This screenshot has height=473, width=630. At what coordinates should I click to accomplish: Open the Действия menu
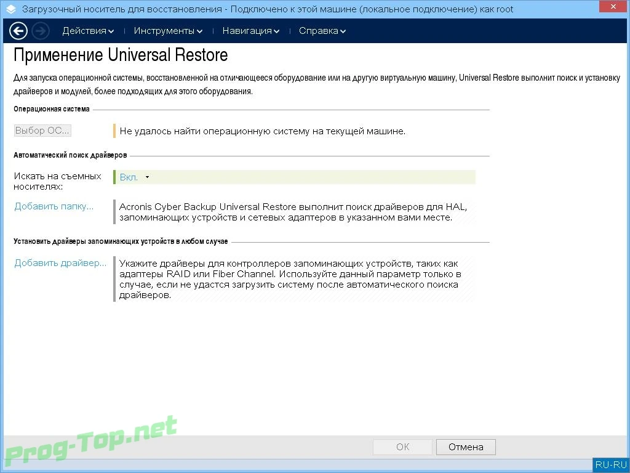pos(88,31)
